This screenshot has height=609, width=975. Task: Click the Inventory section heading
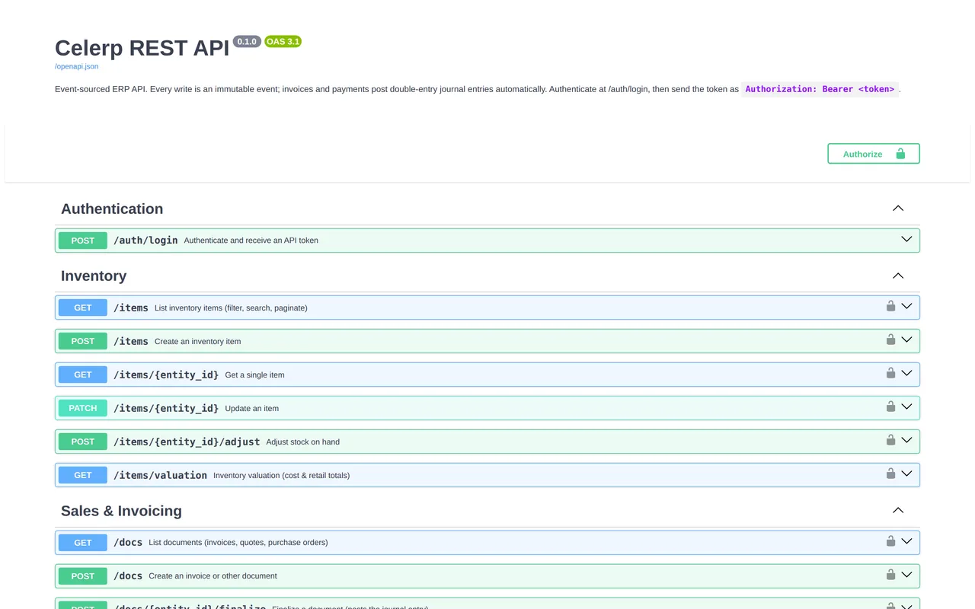point(94,276)
